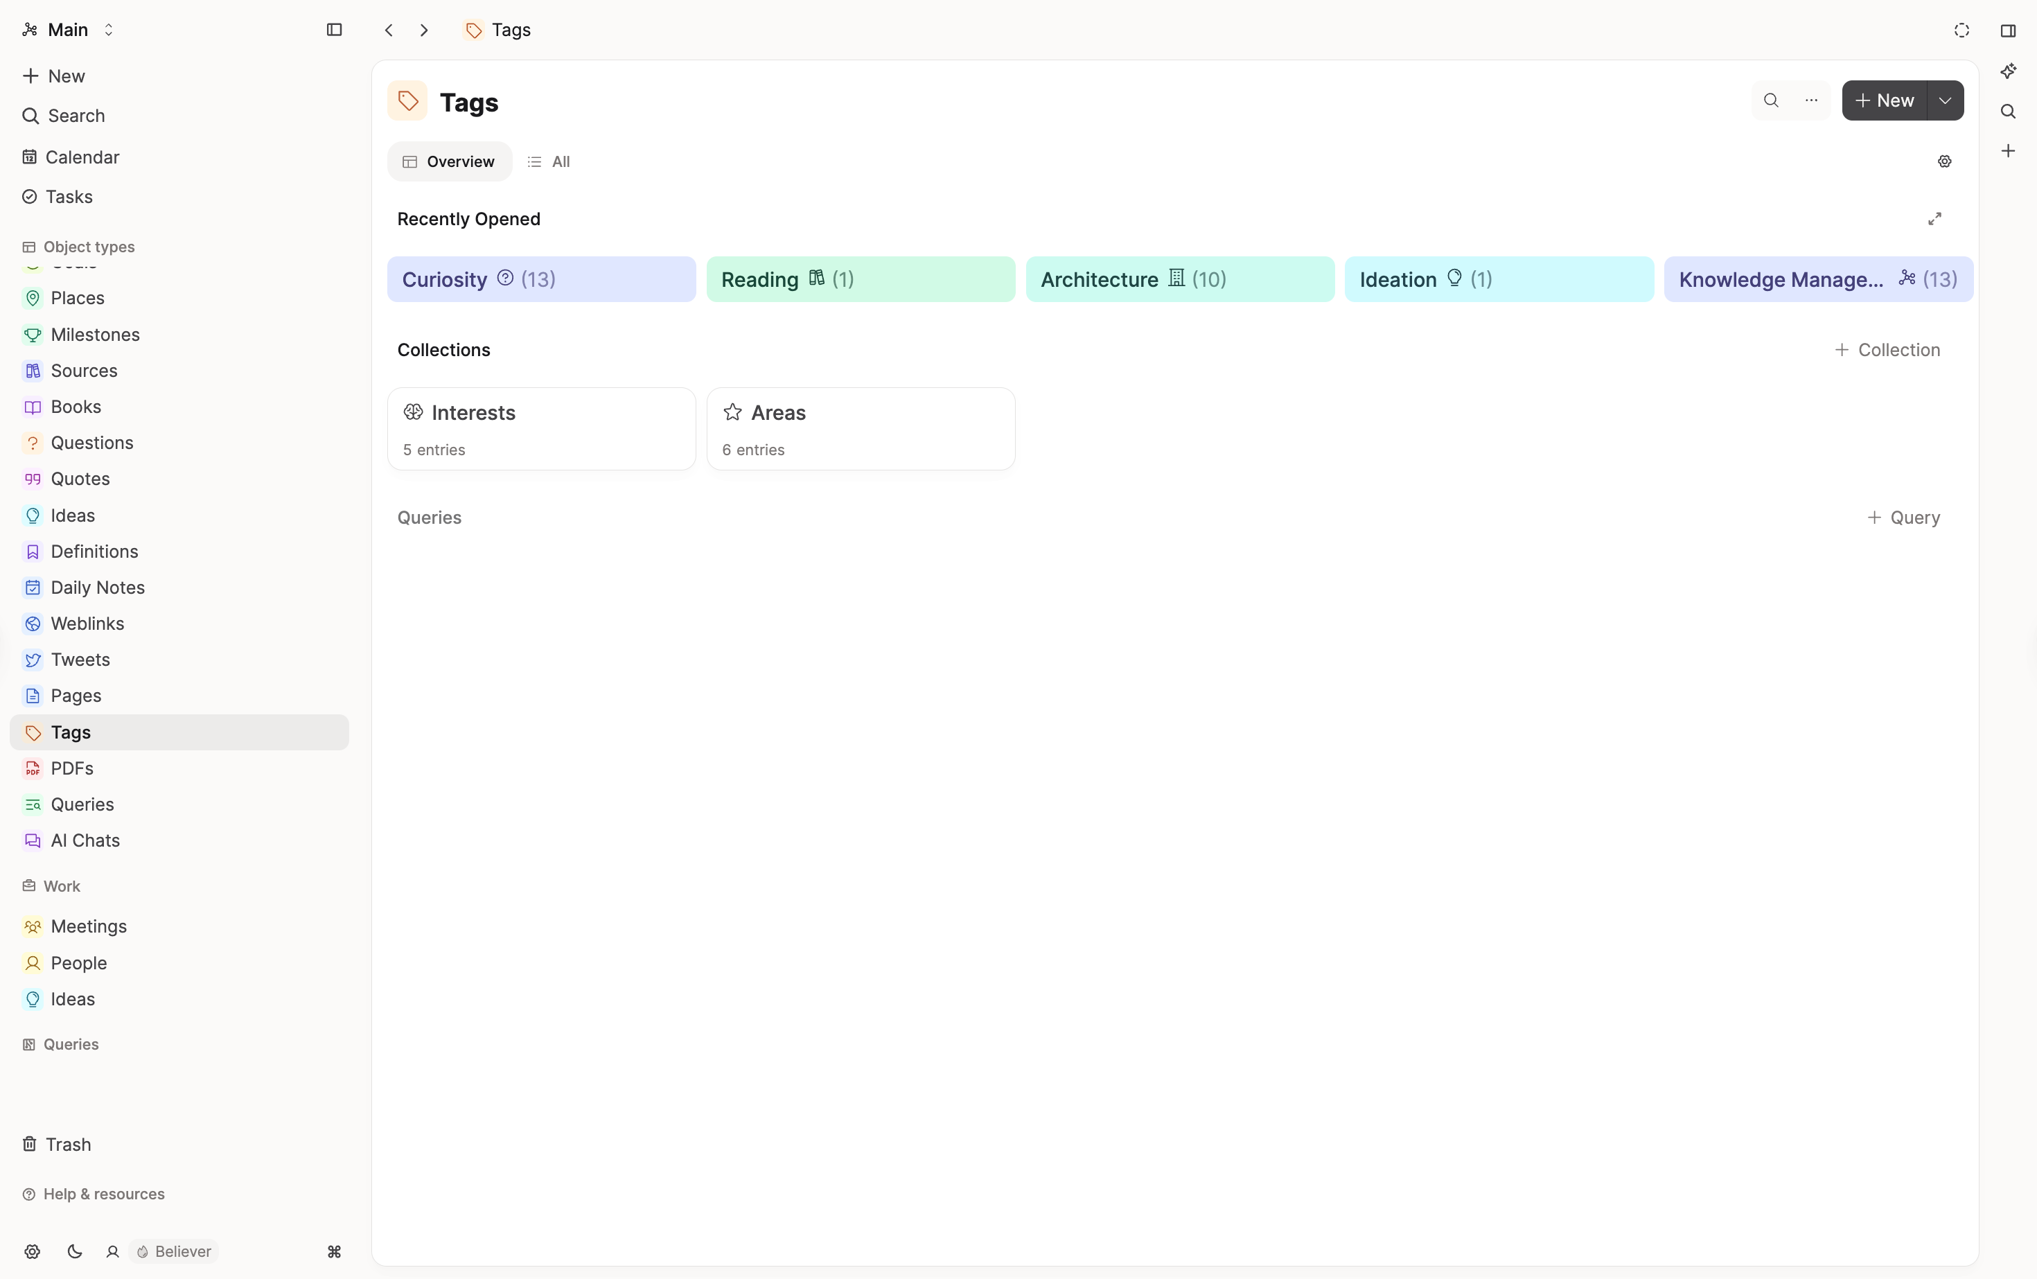The height and width of the screenshot is (1279, 2037).
Task: Switch to the Overview tab
Action: (449, 161)
